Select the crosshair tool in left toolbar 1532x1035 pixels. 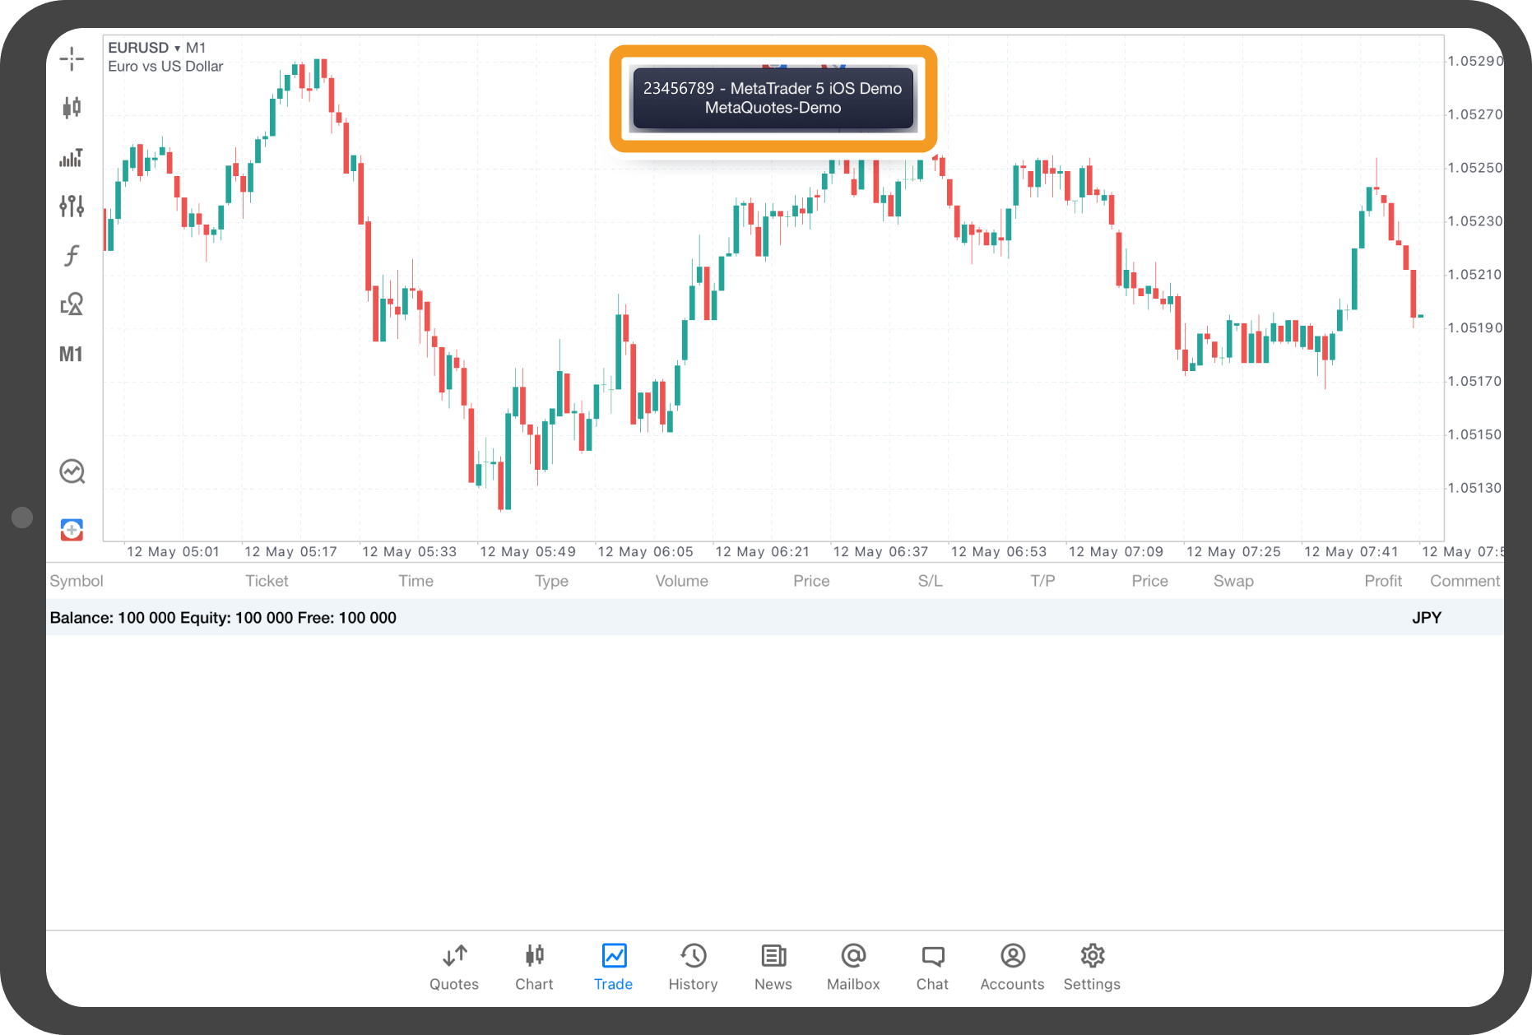(72, 58)
